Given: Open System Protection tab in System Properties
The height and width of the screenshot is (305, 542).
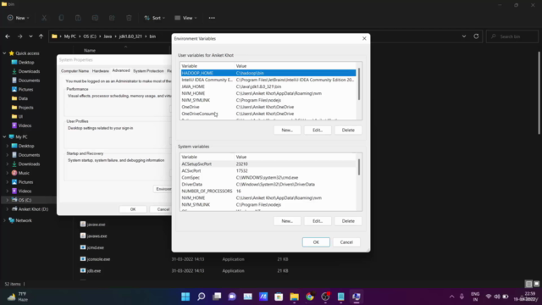Looking at the screenshot, I should [148, 71].
